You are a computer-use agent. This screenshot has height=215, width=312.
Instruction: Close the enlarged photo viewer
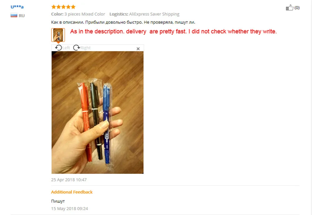coord(138,49)
